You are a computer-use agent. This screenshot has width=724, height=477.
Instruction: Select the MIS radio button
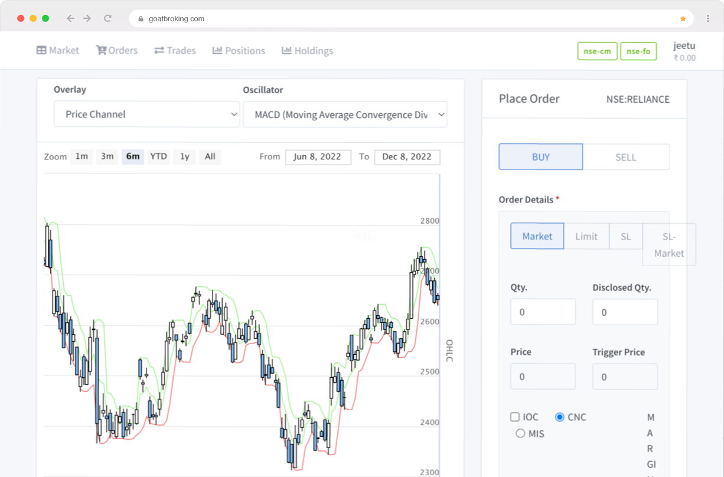[x=520, y=433]
